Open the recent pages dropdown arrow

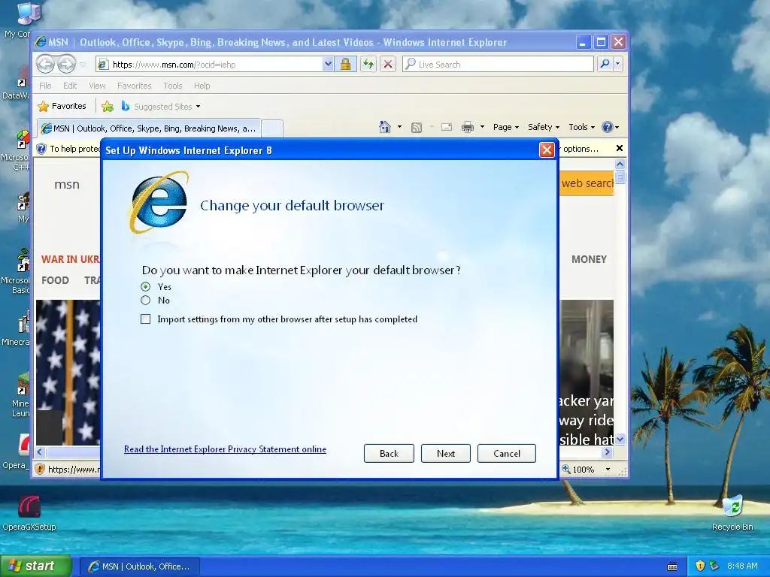coord(83,65)
